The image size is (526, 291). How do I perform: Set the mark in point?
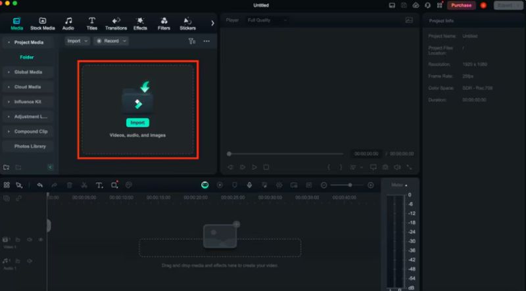329,167
